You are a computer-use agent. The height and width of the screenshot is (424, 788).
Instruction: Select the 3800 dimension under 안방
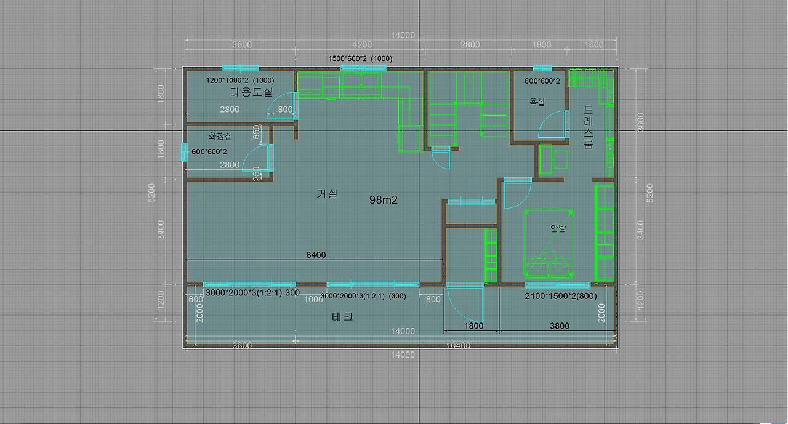click(x=560, y=326)
